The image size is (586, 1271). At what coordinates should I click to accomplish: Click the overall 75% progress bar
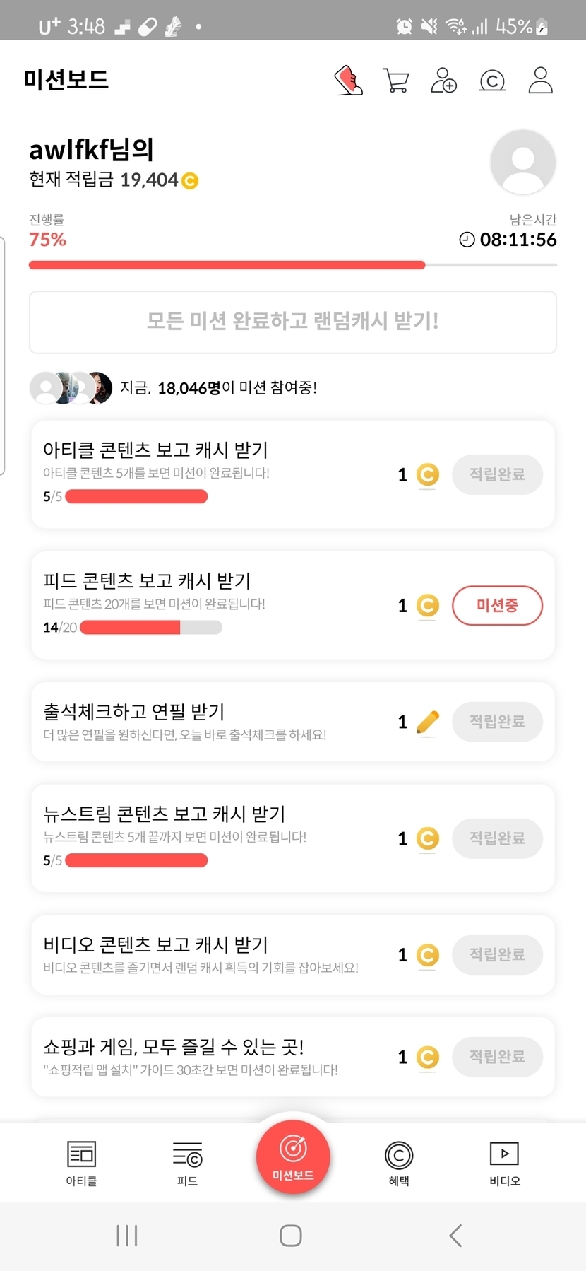[x=292, y=265]
